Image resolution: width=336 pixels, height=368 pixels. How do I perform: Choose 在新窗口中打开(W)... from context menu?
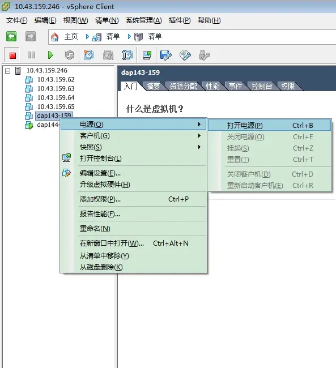click(134, 243)
